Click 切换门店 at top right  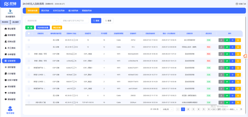241,4
